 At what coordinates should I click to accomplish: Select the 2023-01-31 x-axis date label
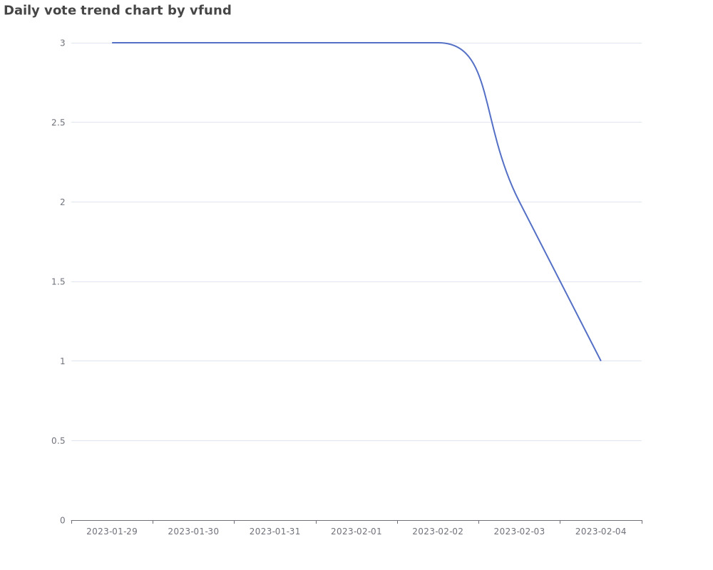(275, 532)
